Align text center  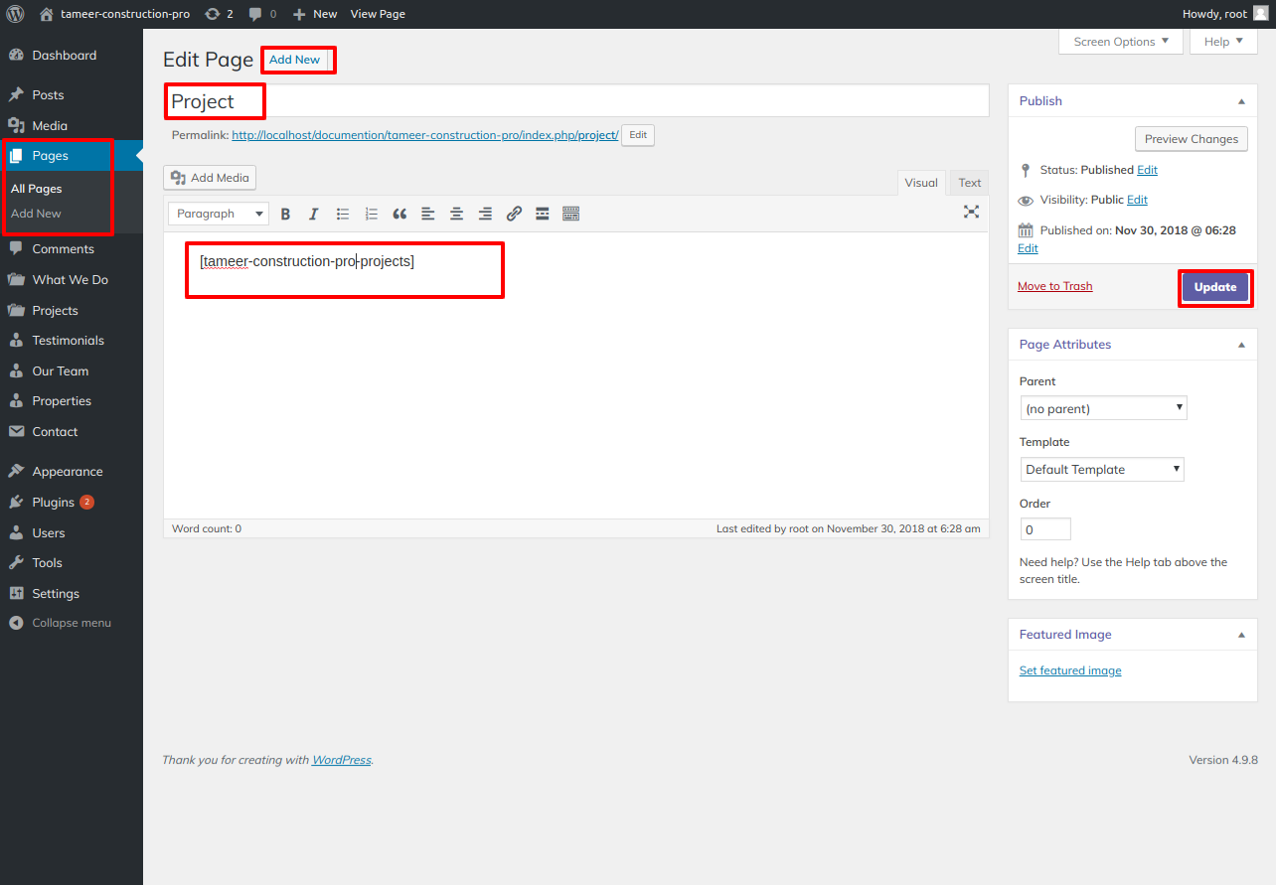[x=457, y=214]
